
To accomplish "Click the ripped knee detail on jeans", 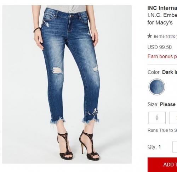I will [x=57, y=71].
